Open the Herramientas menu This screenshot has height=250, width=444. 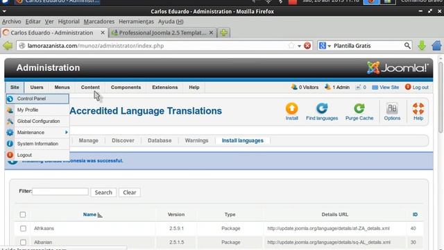136,22
